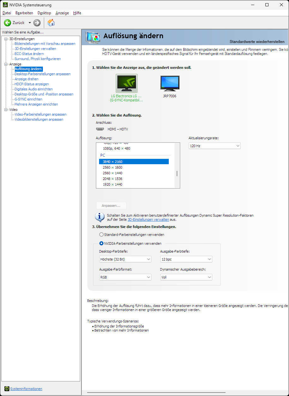Click Standardwerte wiederherstellen link

[257, 42]
